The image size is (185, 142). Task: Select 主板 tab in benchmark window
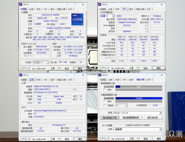(110, 80)
